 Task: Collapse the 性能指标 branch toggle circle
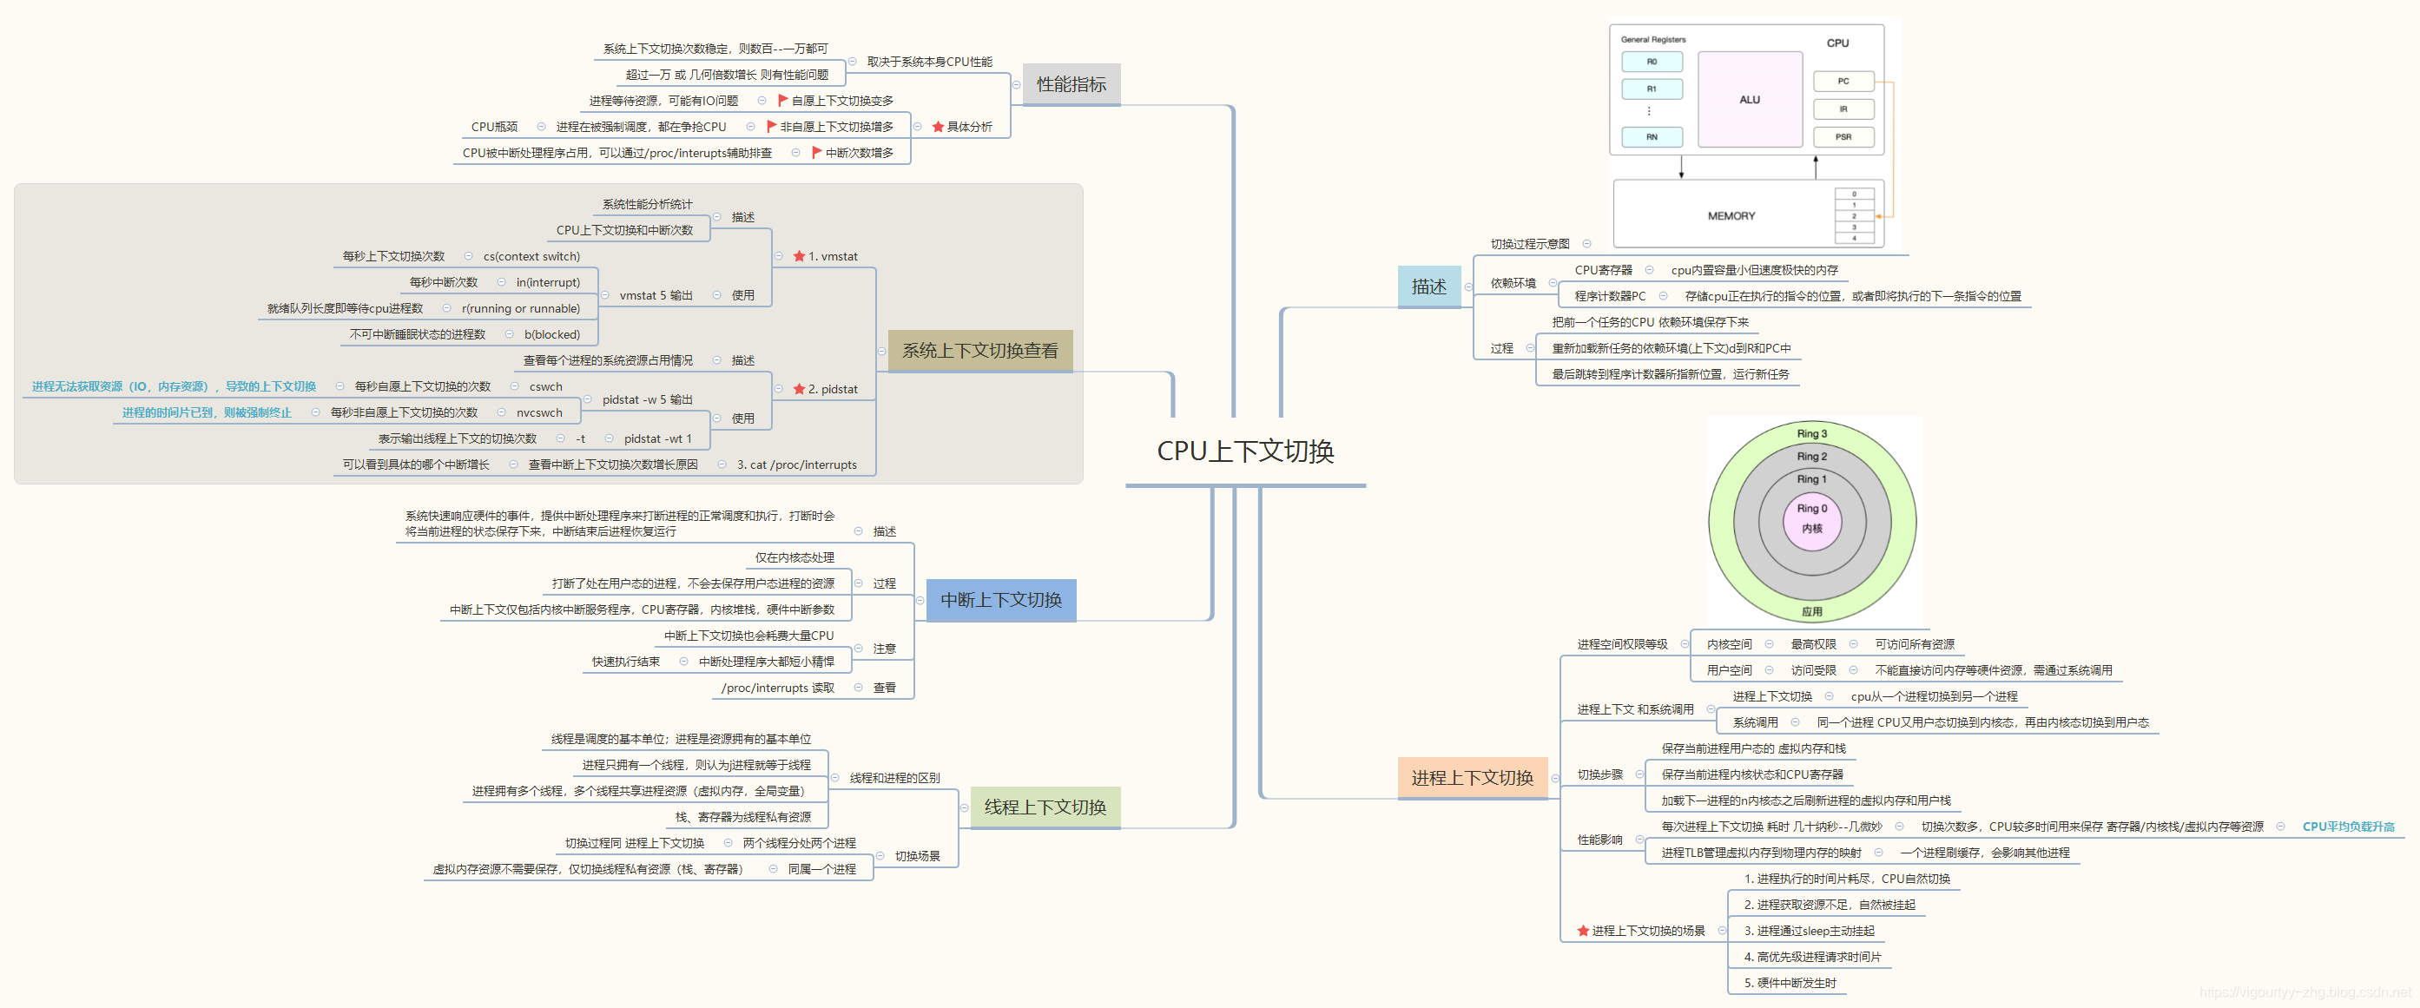click(1016, 84)
